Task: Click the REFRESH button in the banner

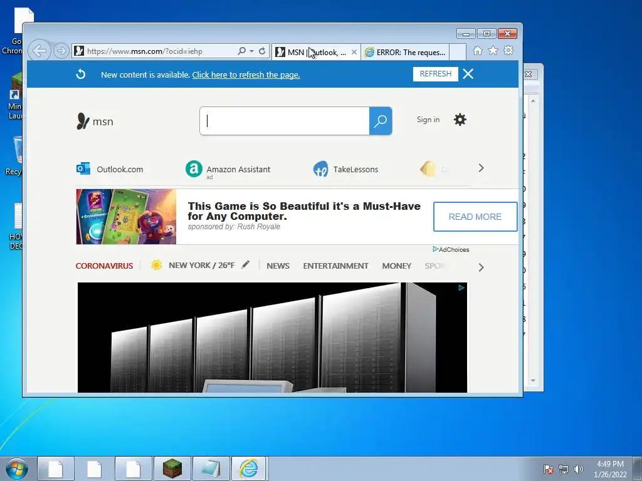Action: point(435,74)
